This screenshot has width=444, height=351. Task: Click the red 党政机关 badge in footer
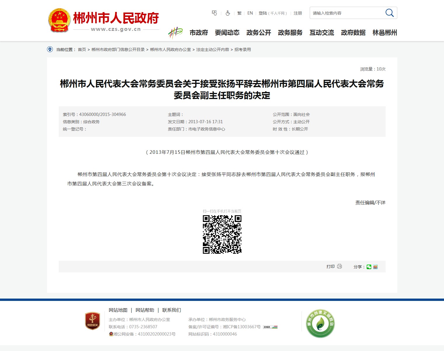point(92,321)
